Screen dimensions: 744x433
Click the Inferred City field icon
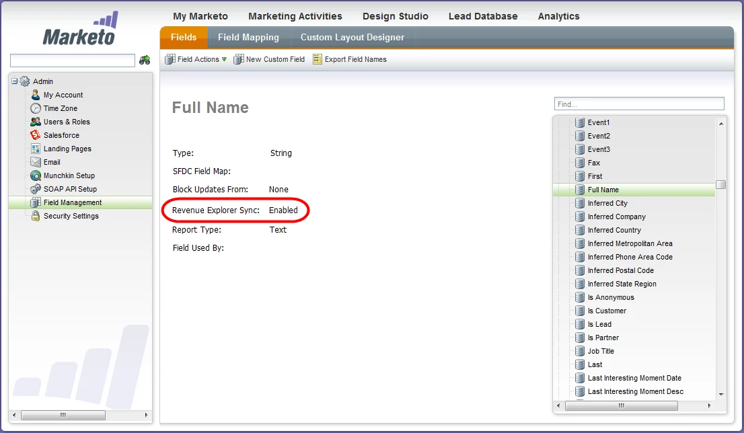[x=579, y=203]
